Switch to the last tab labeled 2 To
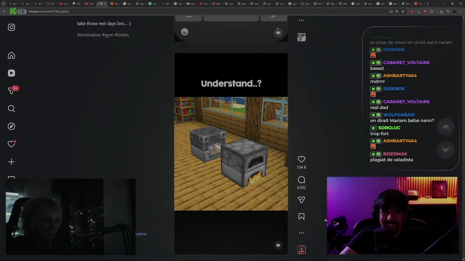This screenshot has width=465, height=261. 418,4
